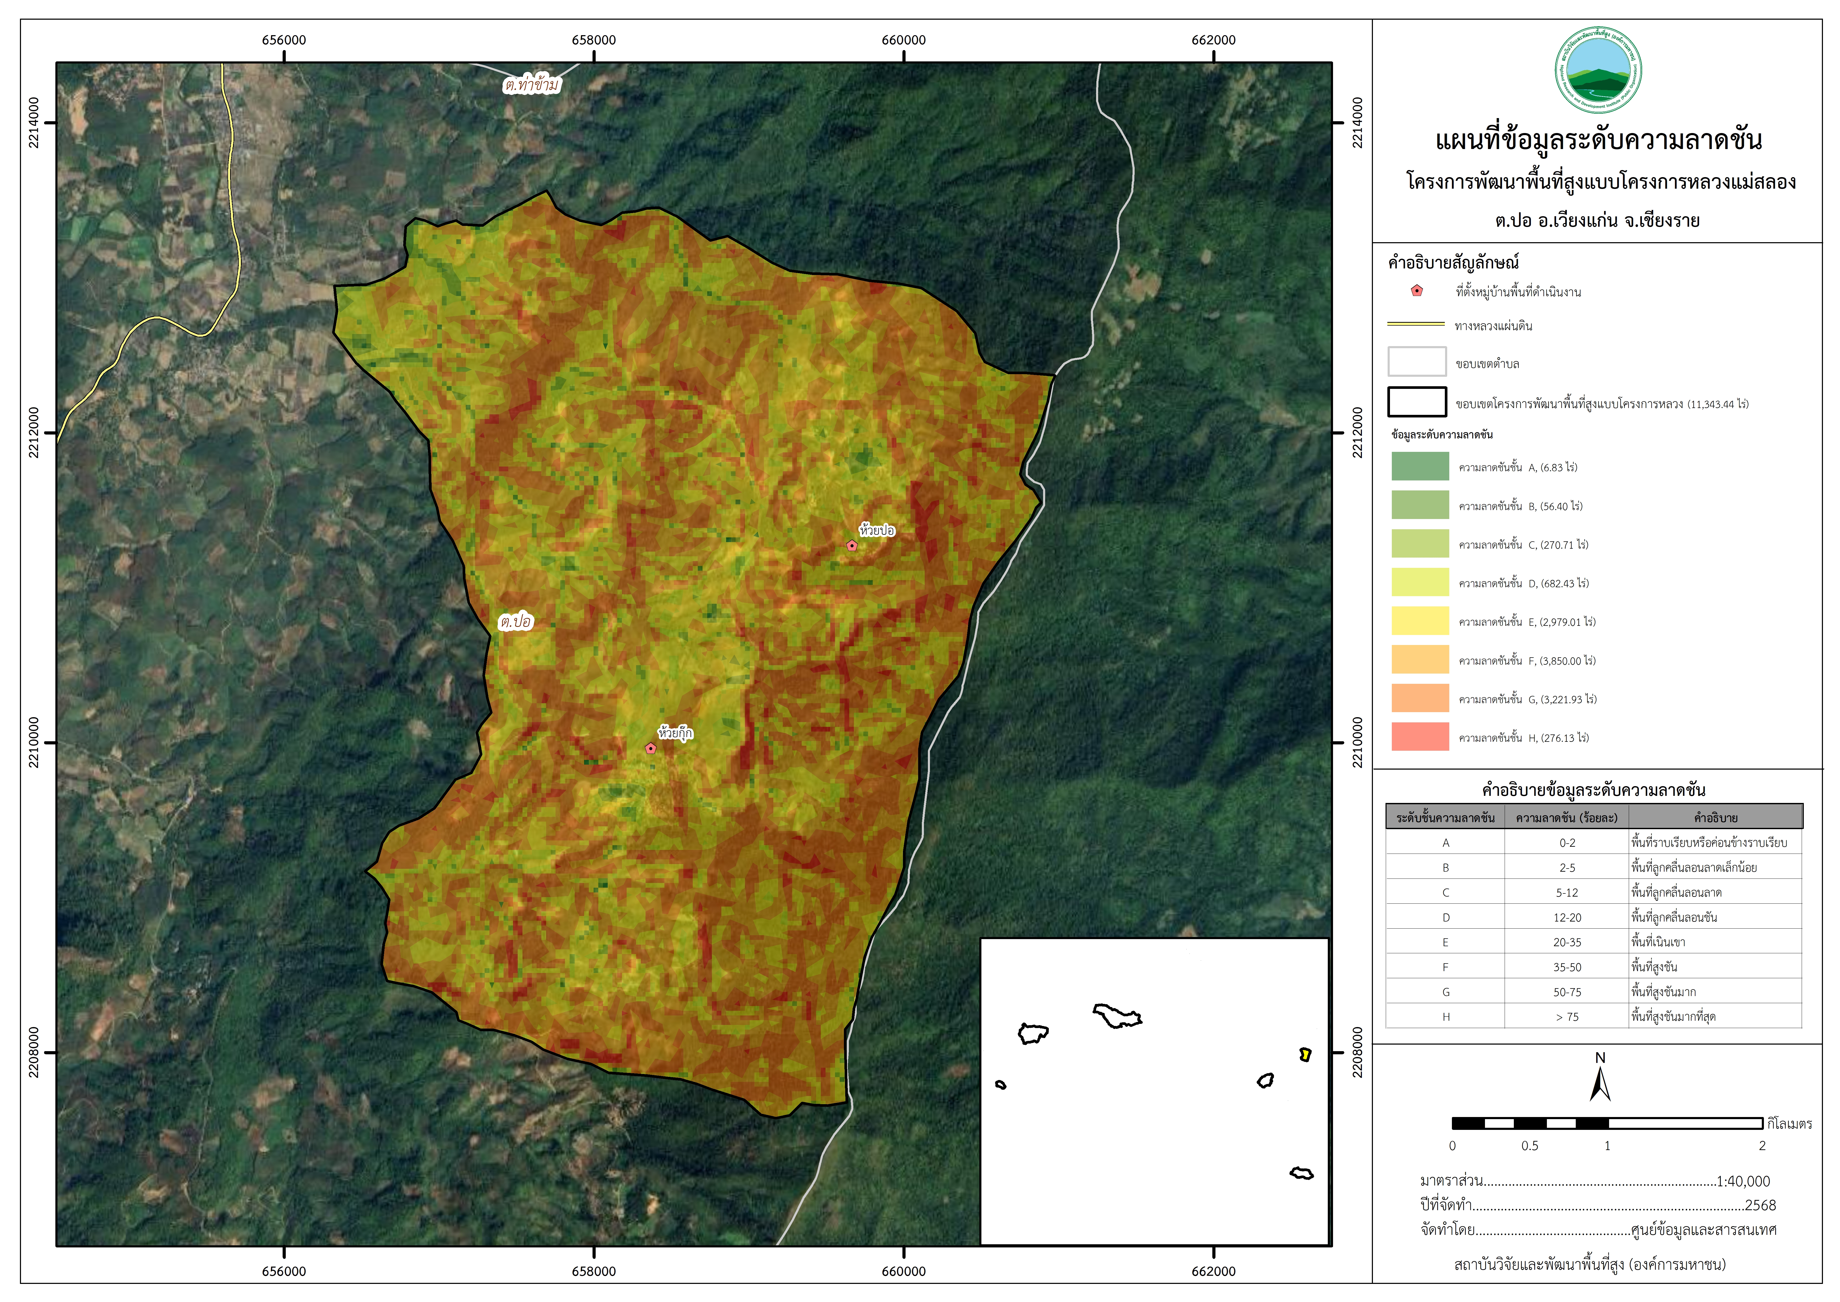Screen dimensions: 1840x1302
Task: Click the producer name ศูนย์ข้อมูลและสารสนเทศ
Action: (x=1704, y=1230)
